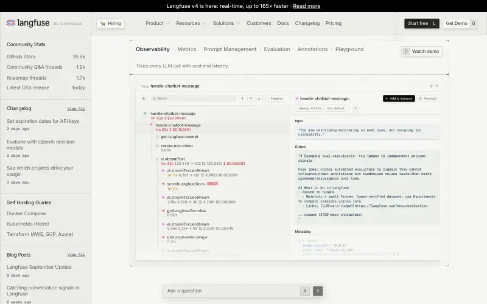Switch to the Metrics tab
The height and width of the screenshot is (304, 487).
[x=187, y=49]
